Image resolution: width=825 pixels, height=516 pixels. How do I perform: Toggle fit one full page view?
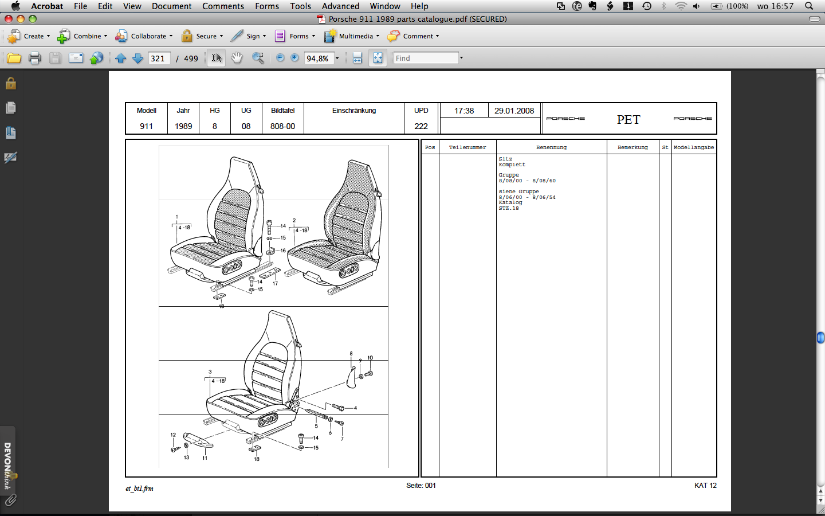[x=378, y=58]
